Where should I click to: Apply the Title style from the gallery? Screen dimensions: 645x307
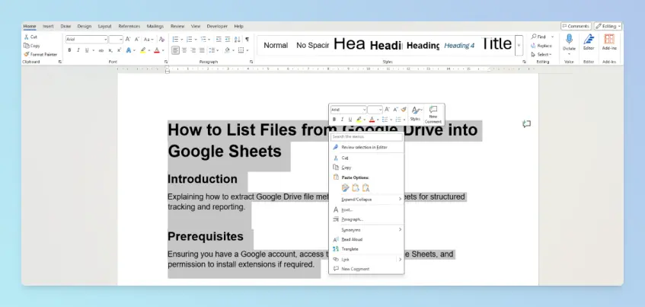pyautogui.click(x=496, y=44)
